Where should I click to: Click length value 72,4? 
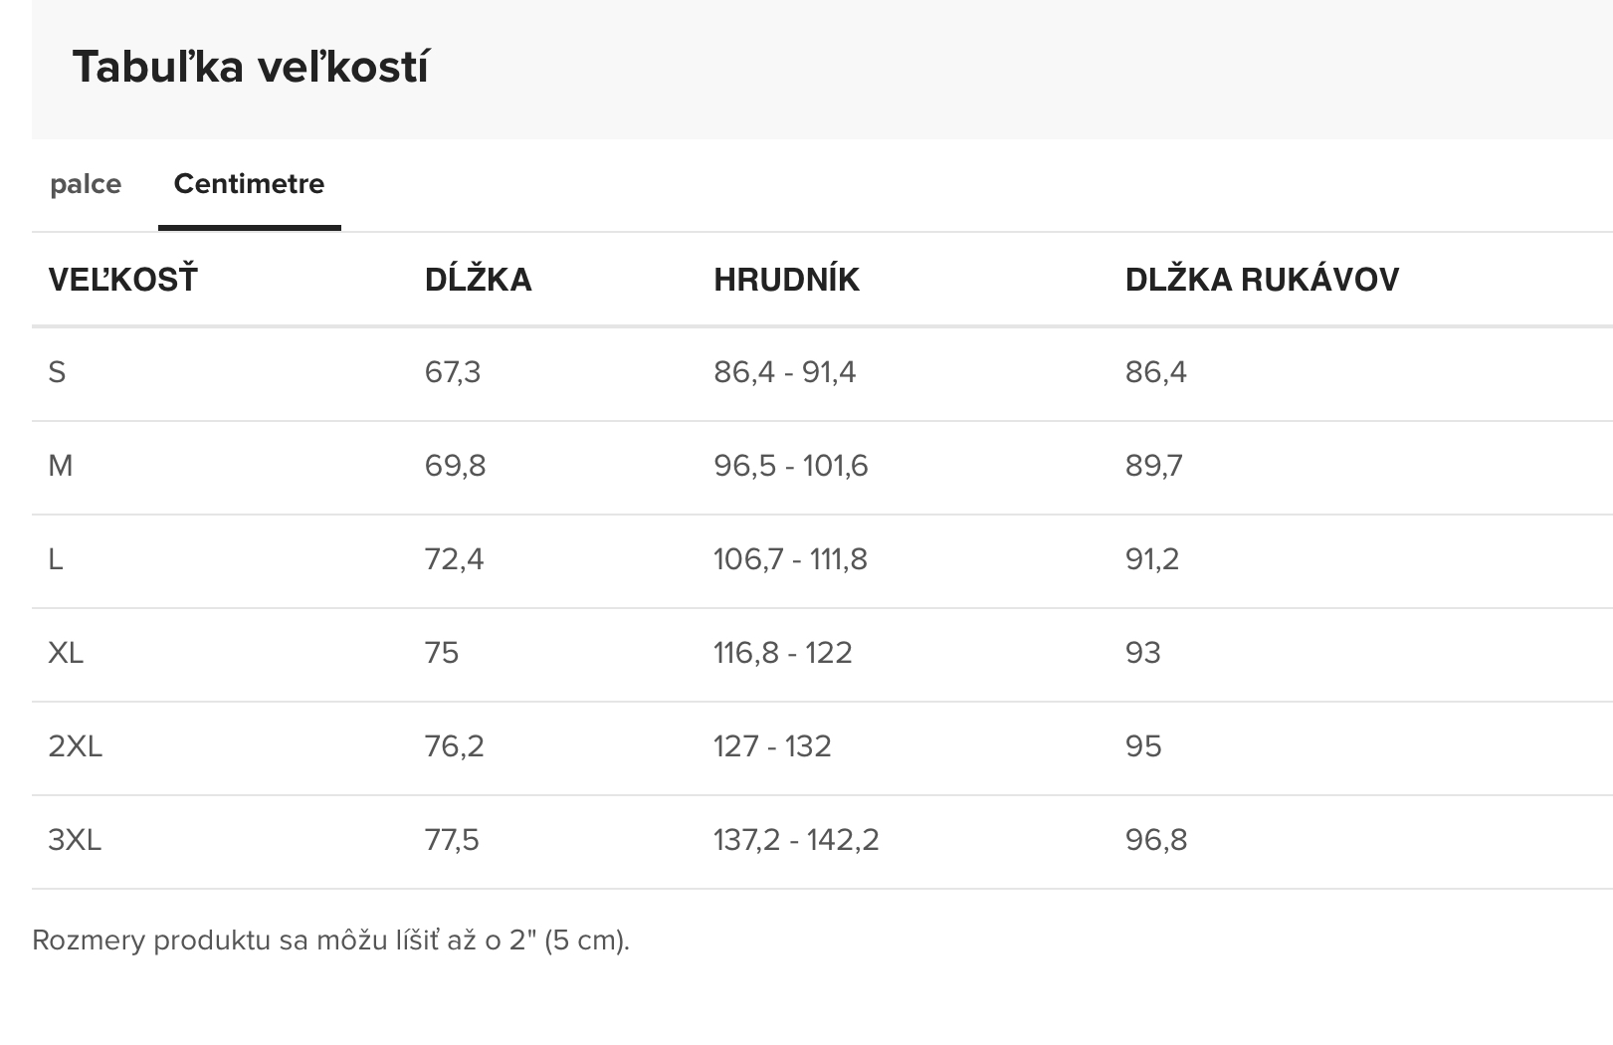point(454,559)
